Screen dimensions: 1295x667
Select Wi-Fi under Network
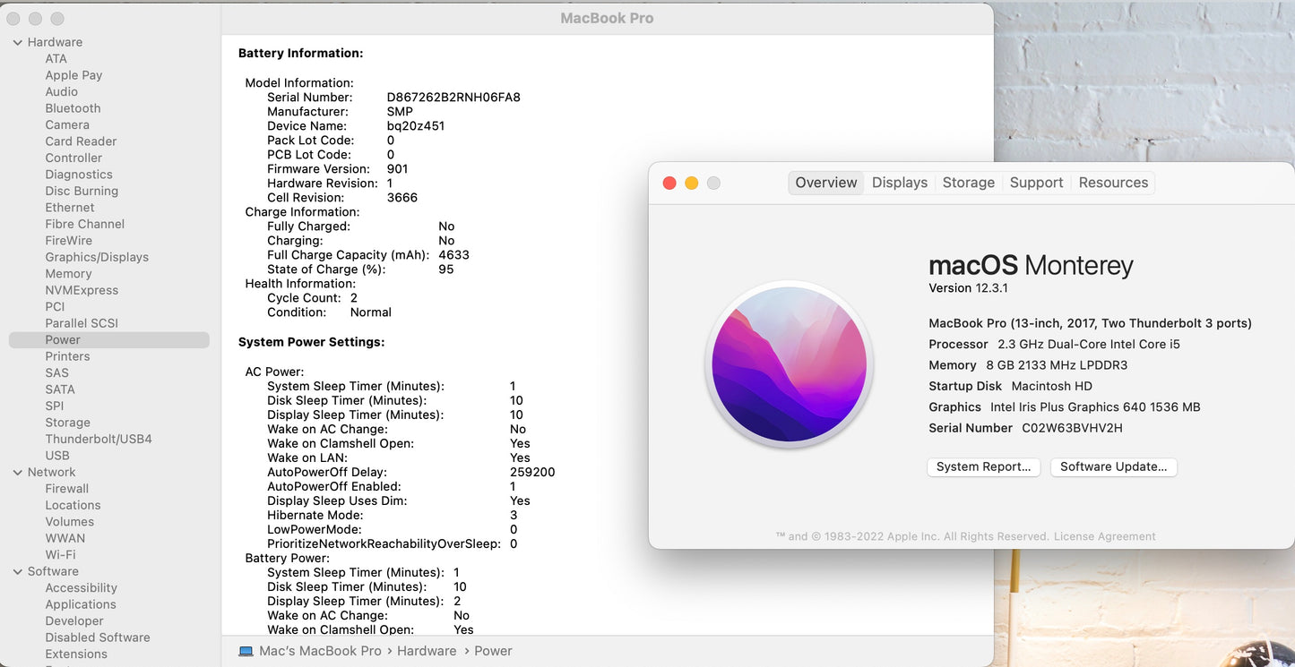(x=60, y=554)
